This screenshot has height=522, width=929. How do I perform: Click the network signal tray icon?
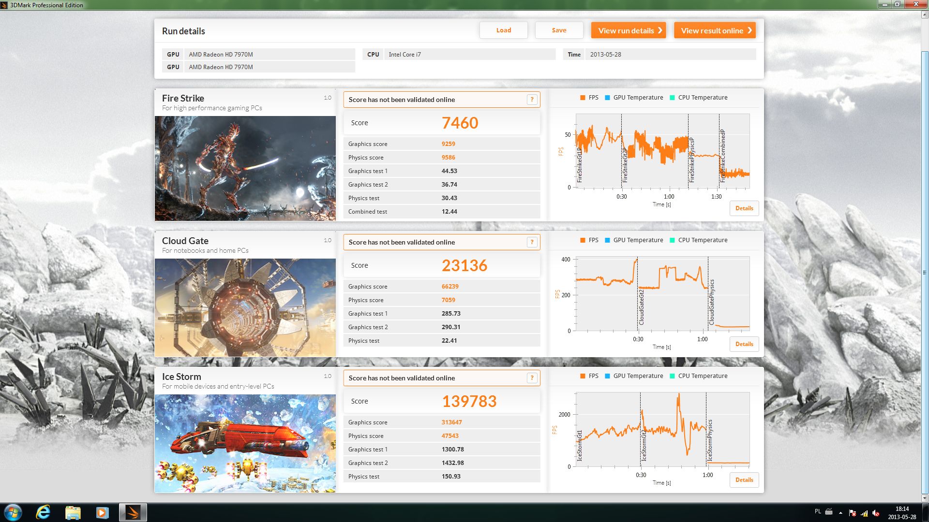(x=864, y=513)
